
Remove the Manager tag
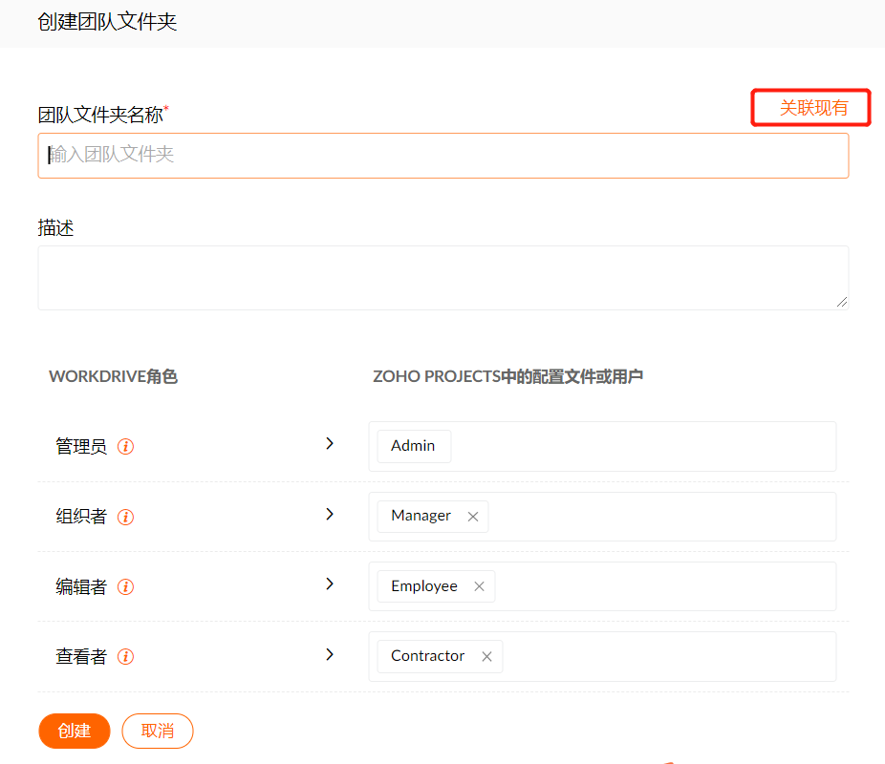[473, 517]
